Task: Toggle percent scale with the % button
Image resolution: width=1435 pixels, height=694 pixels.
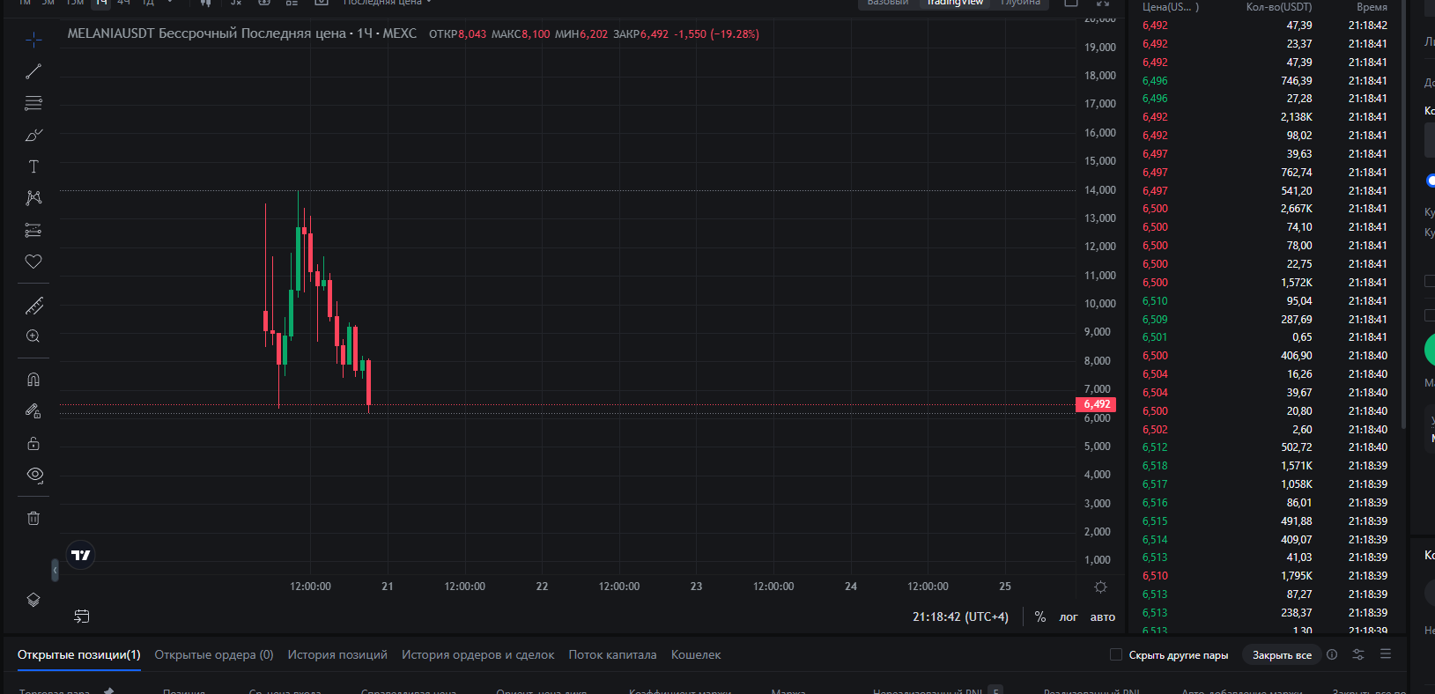Action: pos(1040,617)
